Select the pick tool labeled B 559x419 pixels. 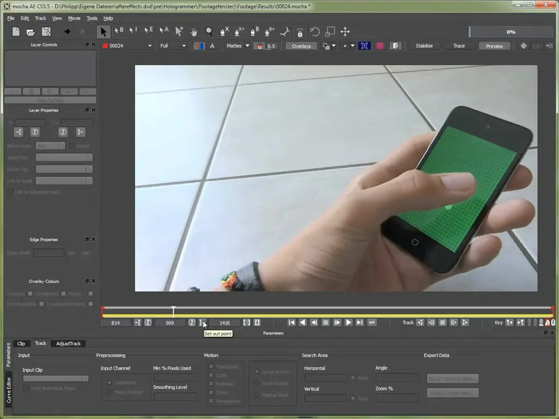click(118, 31)
